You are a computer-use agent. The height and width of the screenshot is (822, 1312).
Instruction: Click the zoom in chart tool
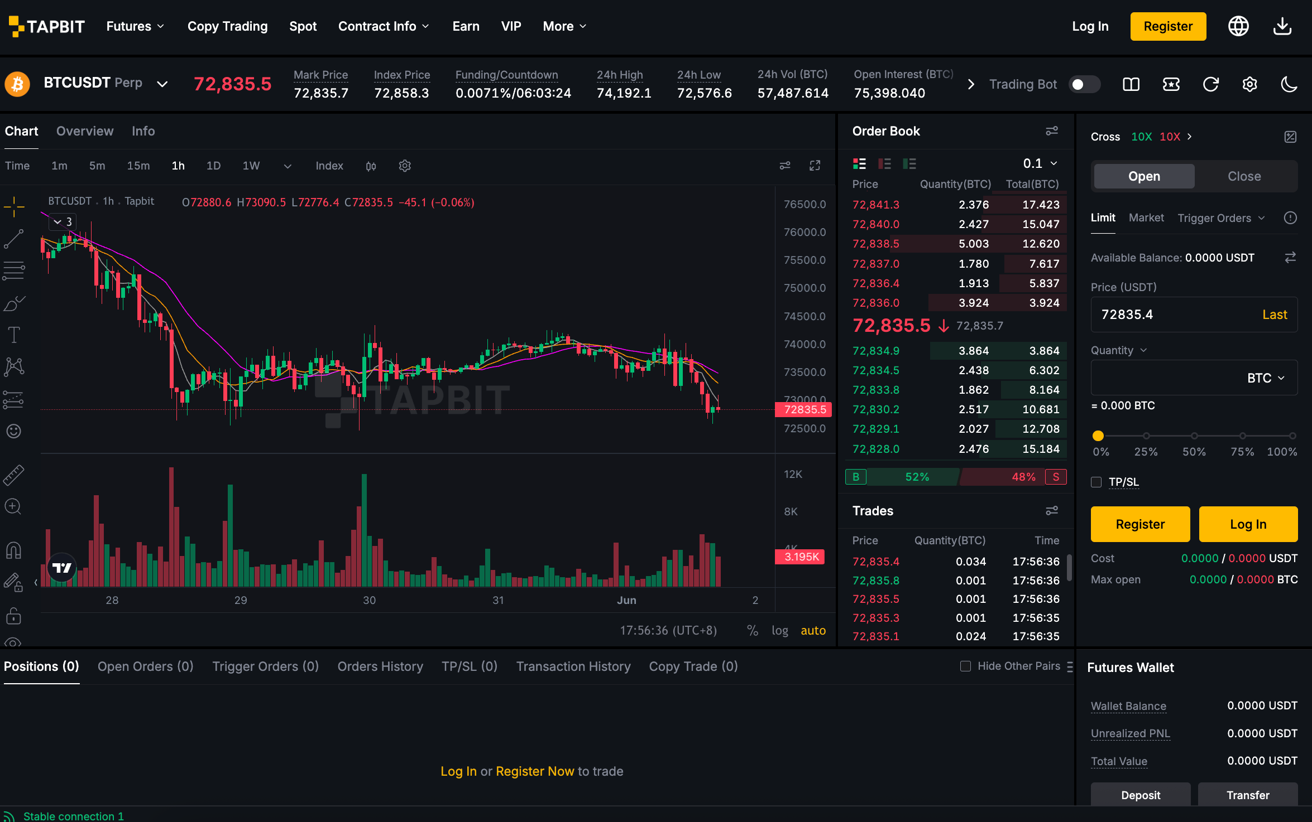[14, 507]
